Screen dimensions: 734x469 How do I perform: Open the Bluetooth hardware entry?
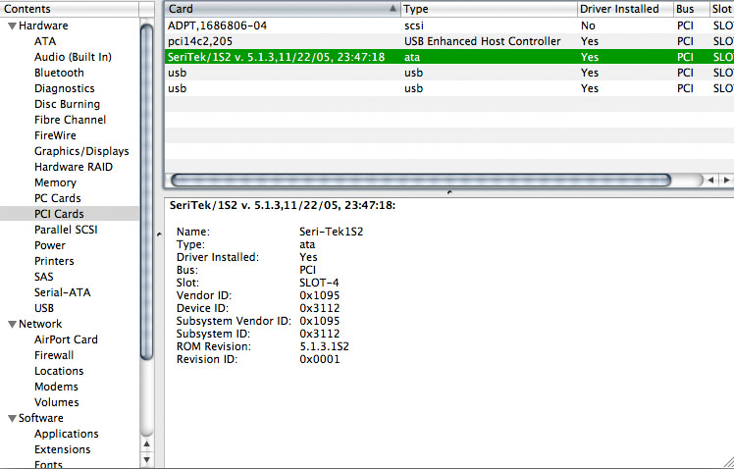click(x=59, y=73)
